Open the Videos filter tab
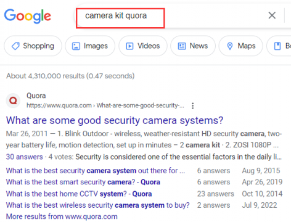 coord(143,46)
